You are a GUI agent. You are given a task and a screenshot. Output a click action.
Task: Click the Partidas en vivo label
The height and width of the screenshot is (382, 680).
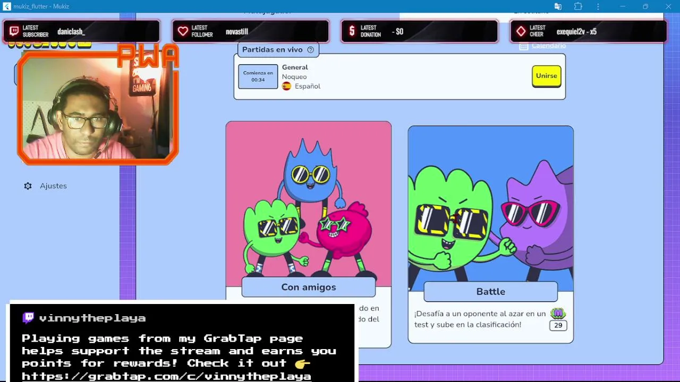(x=273, y=49)
